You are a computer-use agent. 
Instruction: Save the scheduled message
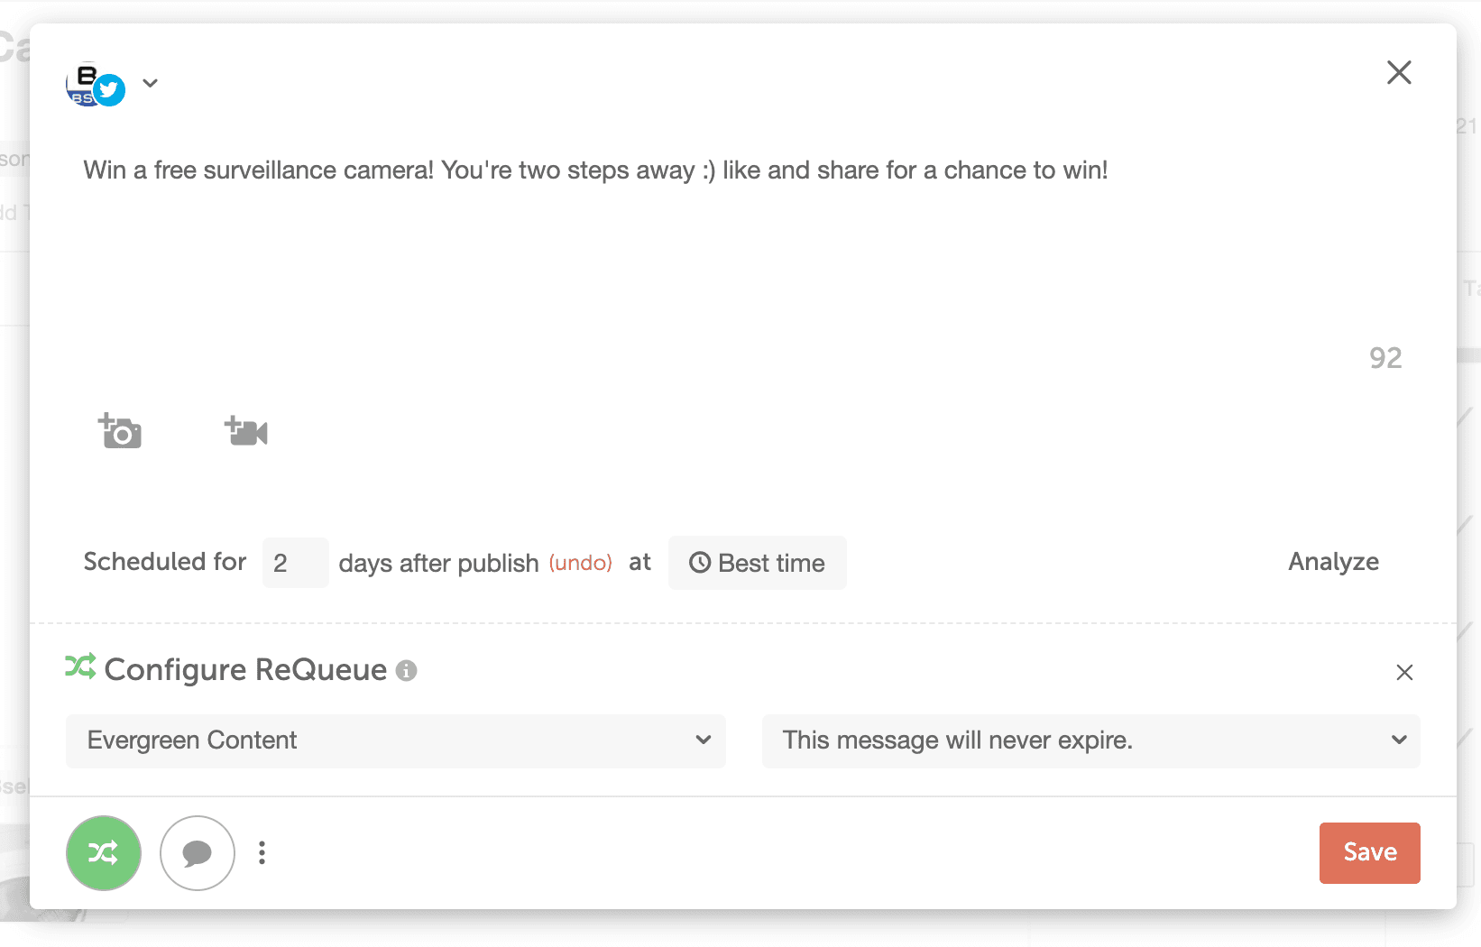tap(1368, 852)
